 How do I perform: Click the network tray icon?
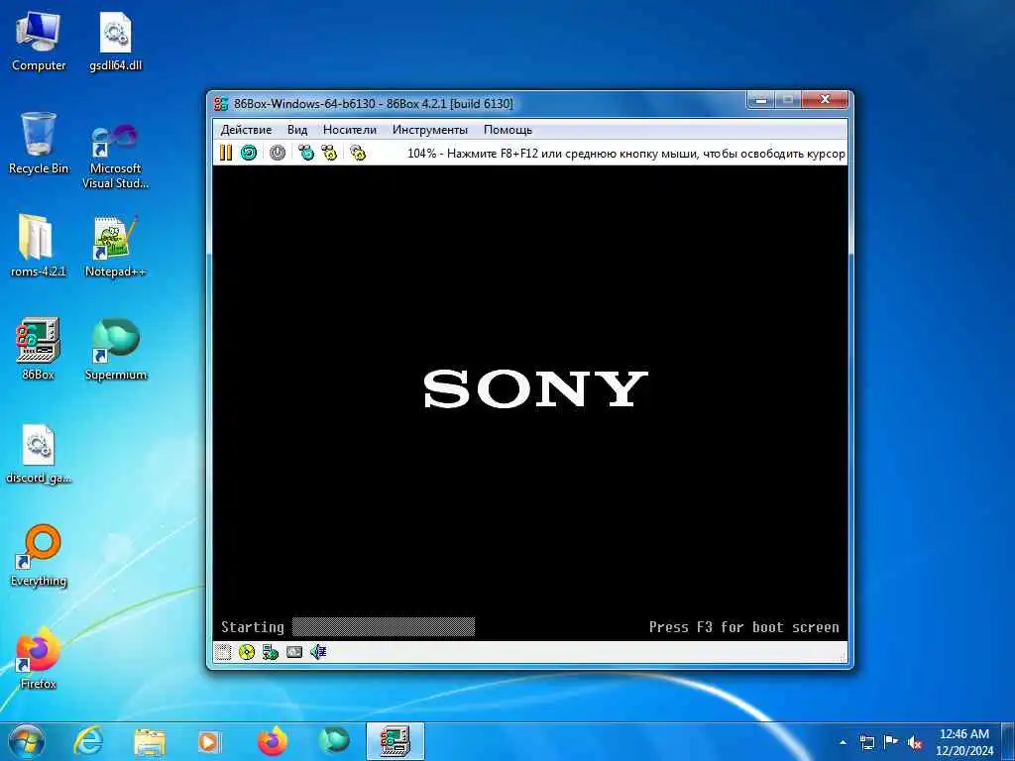(x=866, y=742)
